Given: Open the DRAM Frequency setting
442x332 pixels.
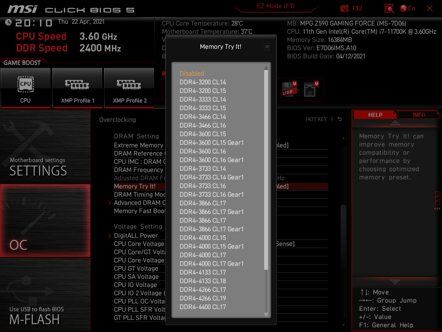Looking at the screenshot, I should [139, 169].
